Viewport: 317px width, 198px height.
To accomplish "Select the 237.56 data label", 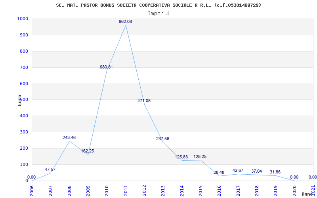I will point(163,139).
